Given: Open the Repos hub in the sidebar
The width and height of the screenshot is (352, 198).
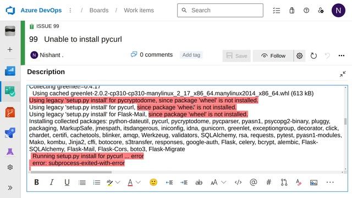Looking at the screenshot, I should (10, 112).
